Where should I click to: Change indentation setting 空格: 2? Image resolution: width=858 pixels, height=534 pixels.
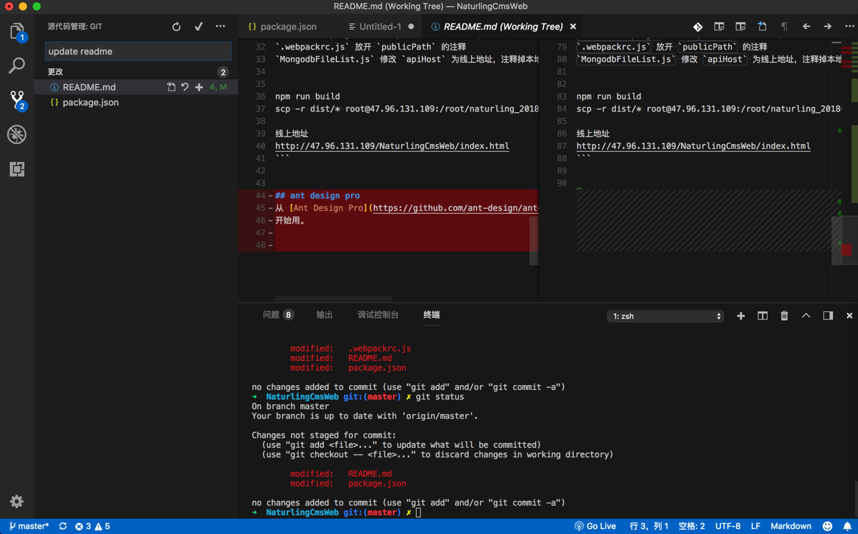(x=691, y=526)
